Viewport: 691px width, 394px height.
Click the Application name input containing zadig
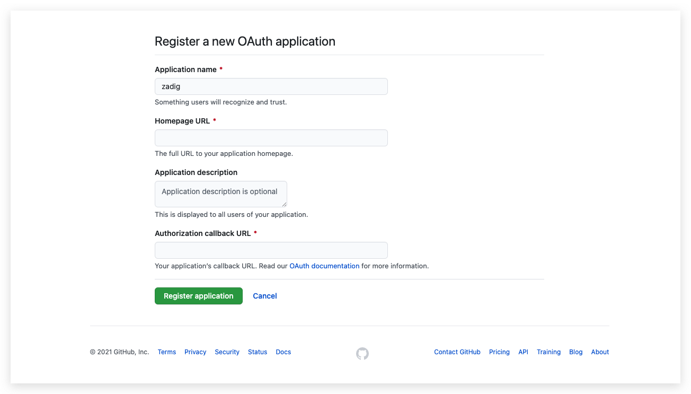coord(271,86)
